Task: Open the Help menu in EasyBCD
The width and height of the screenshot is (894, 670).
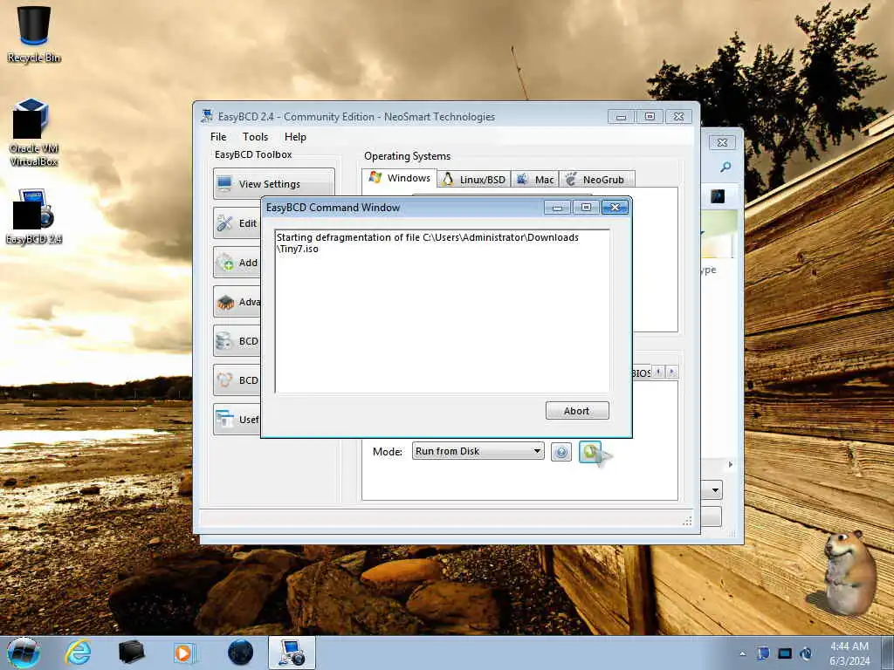Action: 295,137
